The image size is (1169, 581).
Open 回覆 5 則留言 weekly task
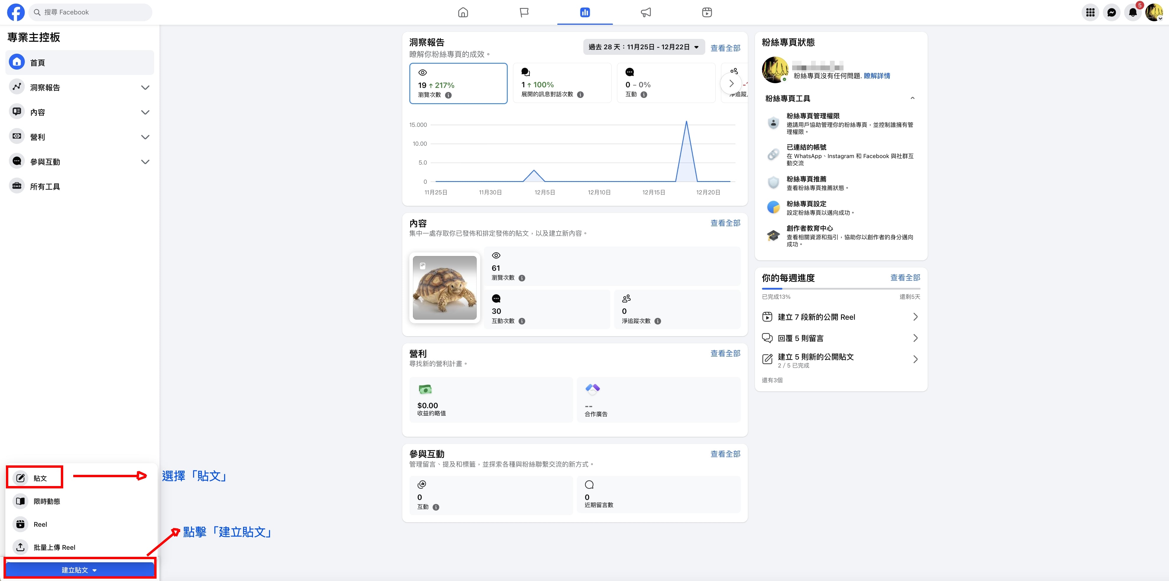point(841,338)
